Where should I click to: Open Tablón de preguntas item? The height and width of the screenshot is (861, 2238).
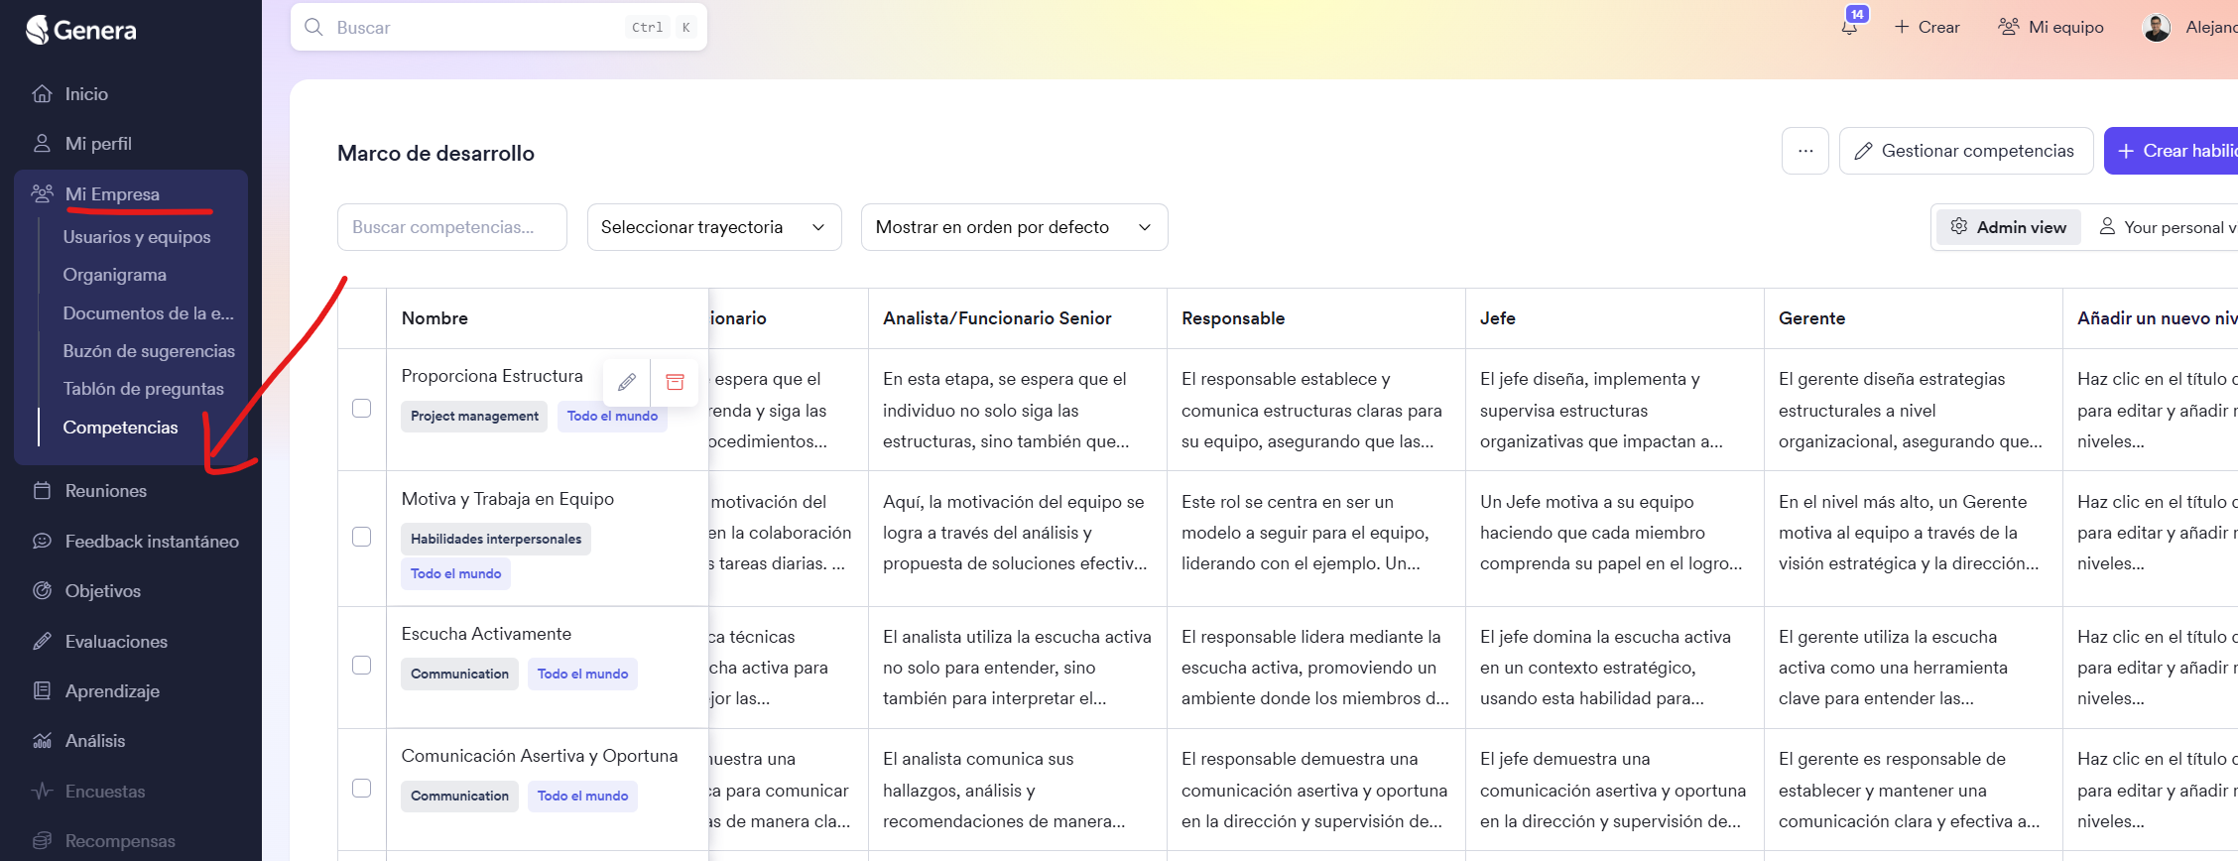click(x=144, y=389)
